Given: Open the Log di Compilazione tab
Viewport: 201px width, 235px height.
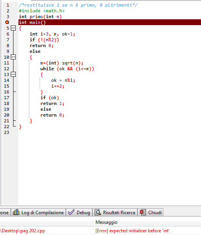Looking at the screenshot, I should (39, 212).
